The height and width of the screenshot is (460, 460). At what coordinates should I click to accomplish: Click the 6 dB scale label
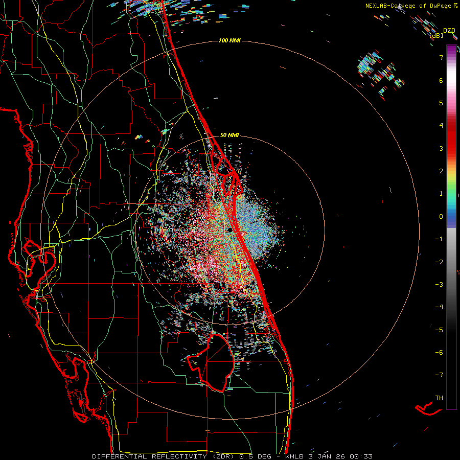tap(441, 80)
